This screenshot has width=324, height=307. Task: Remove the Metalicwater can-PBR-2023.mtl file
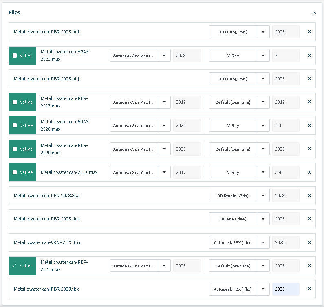point(309,32)
